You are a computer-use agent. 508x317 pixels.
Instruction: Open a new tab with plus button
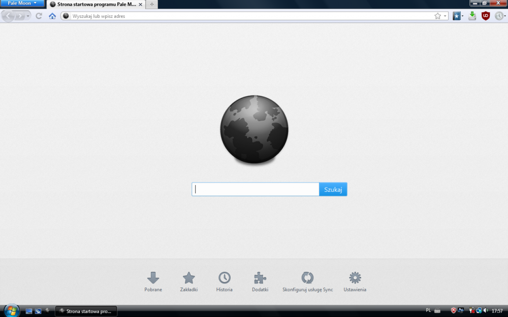(151, 4)
